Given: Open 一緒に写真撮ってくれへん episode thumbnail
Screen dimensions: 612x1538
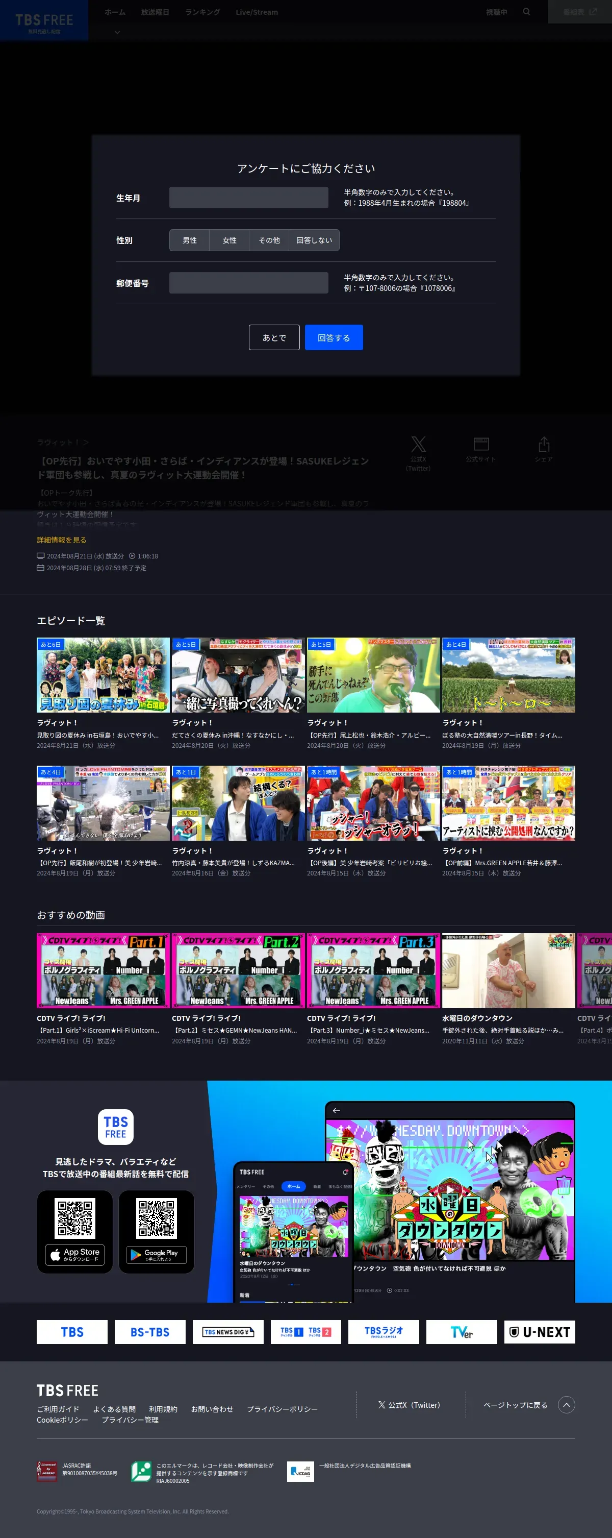Looking at the screenshot, I should 238,675.
